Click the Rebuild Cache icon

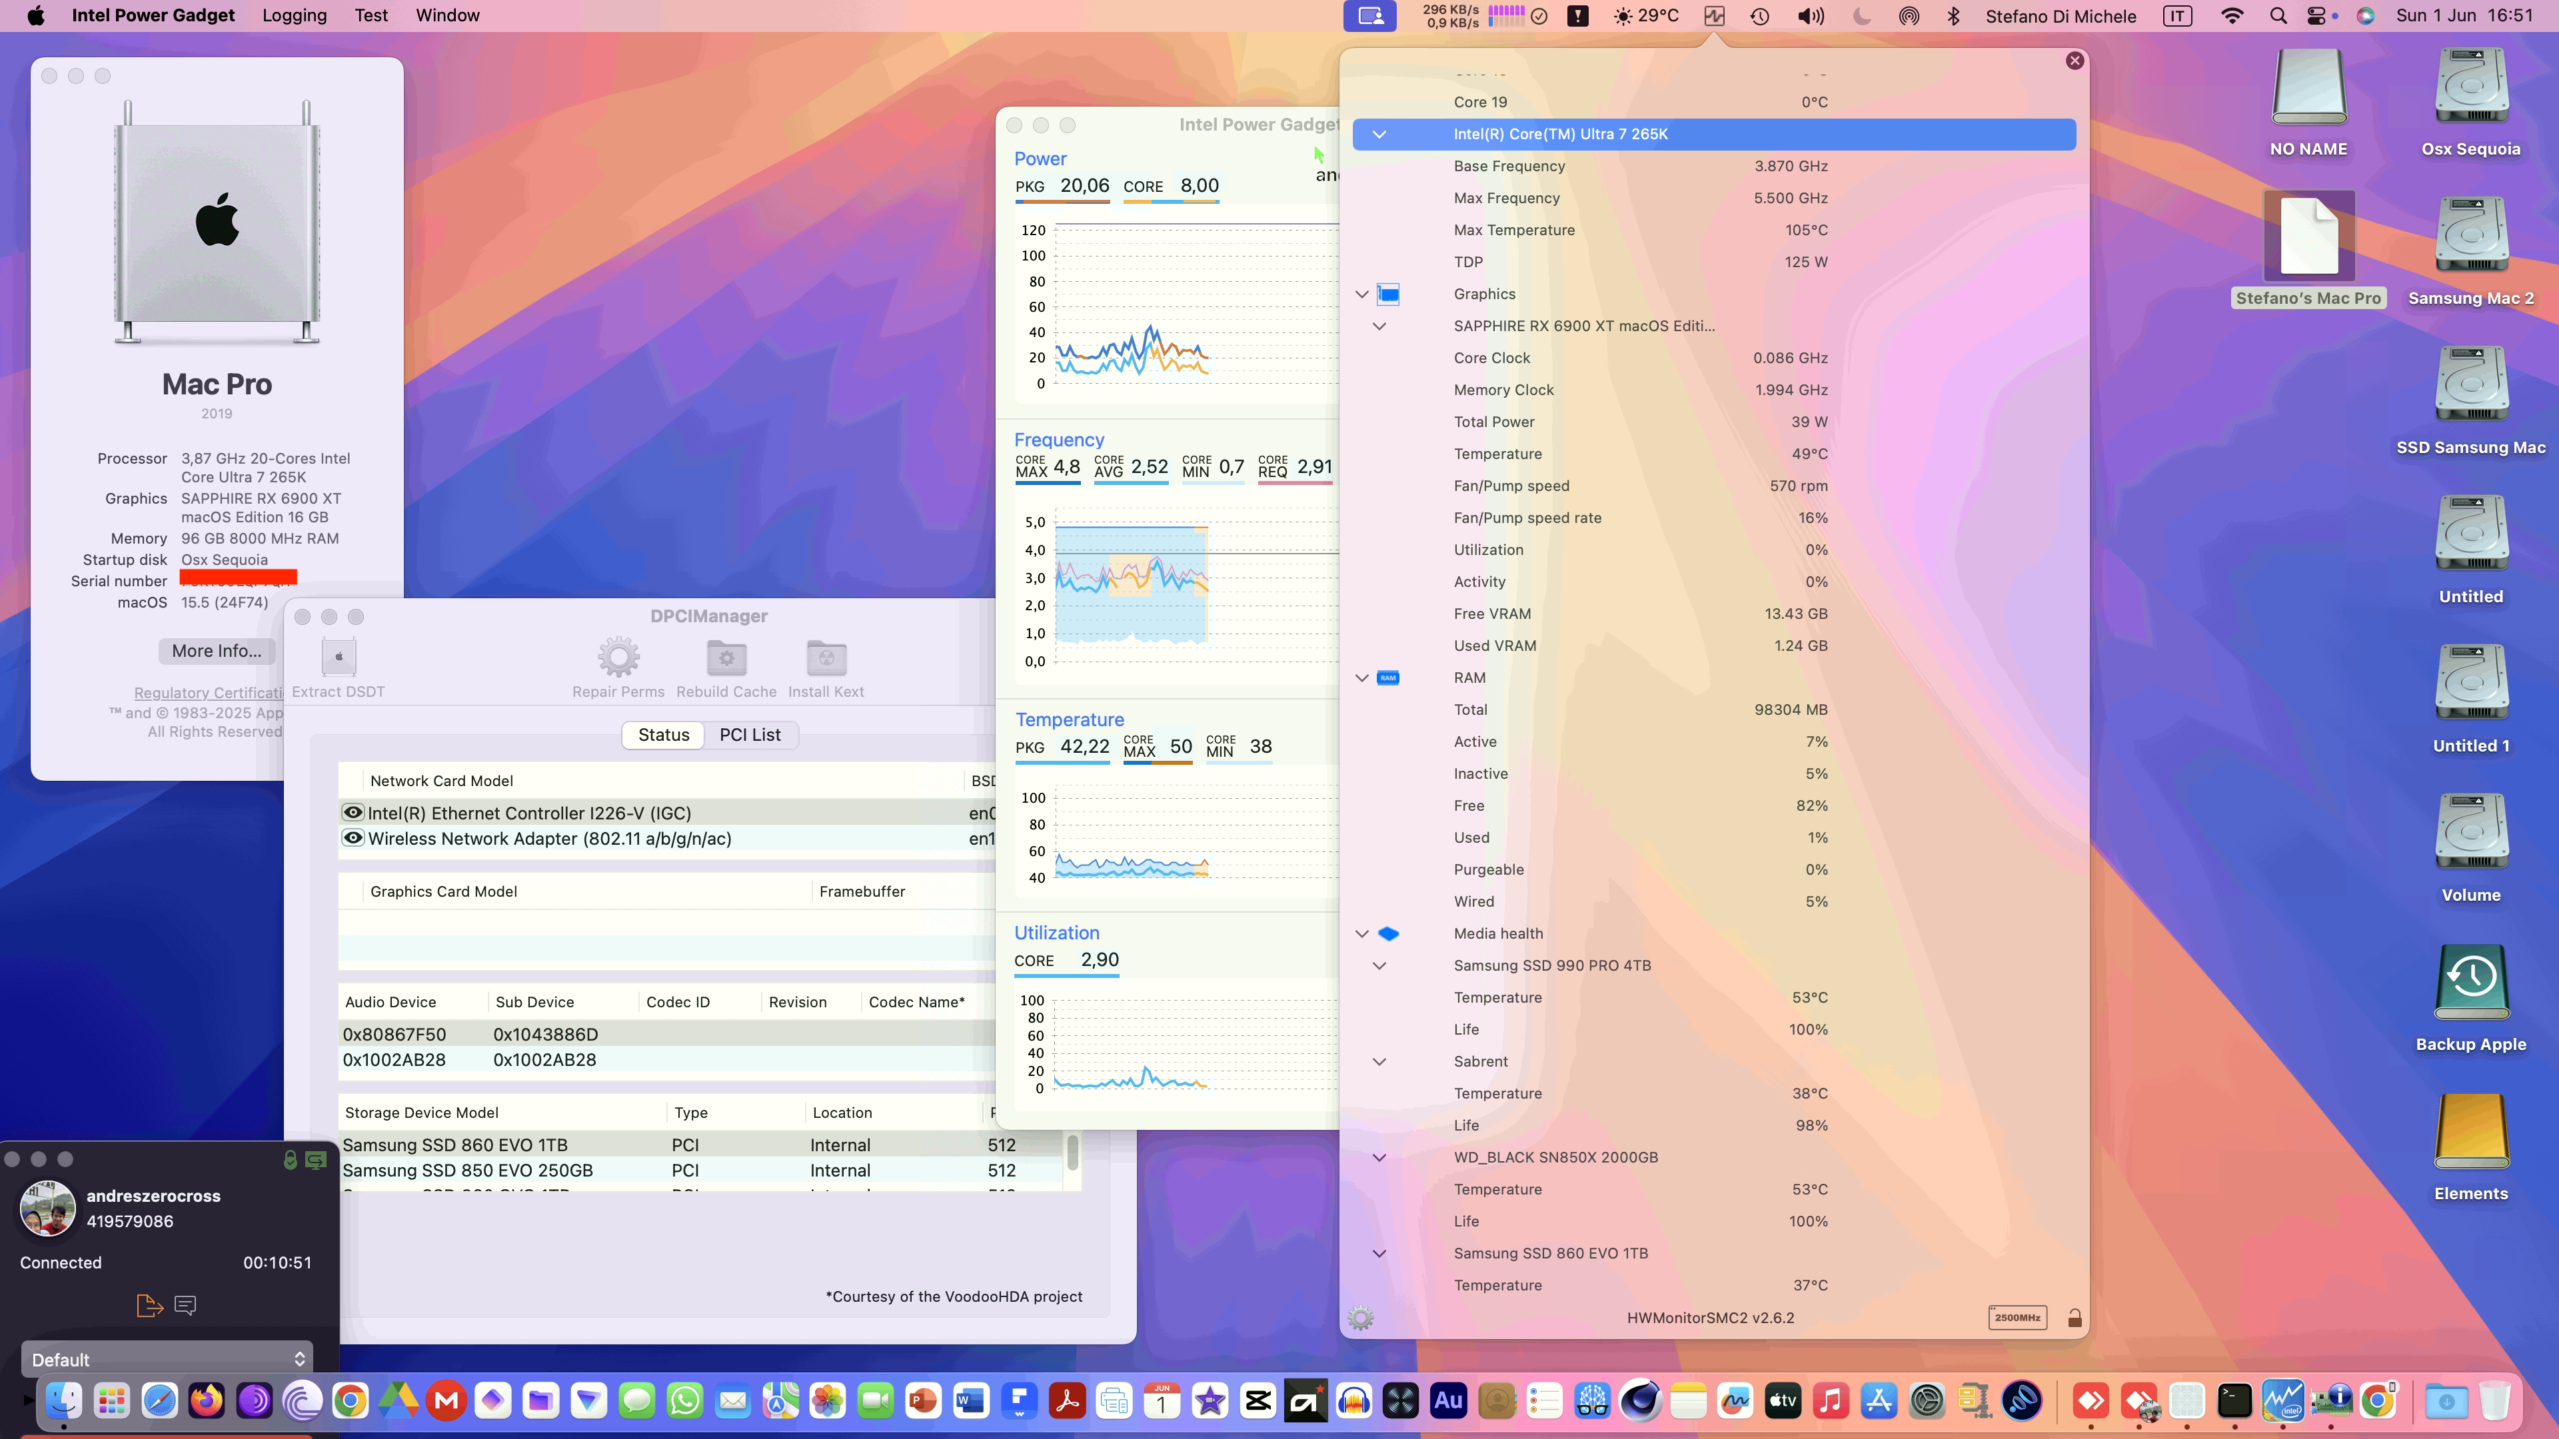tap(726, 656)
